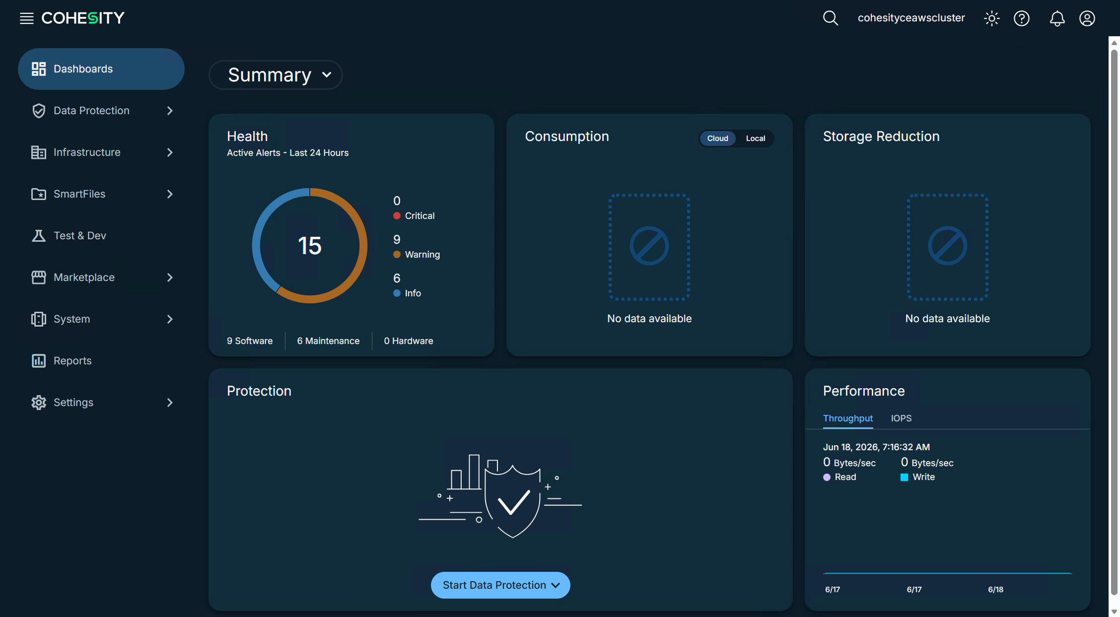The image size is (1120, 617).
Task: Select the Throughput performance tab
Action: coord(848,418)
